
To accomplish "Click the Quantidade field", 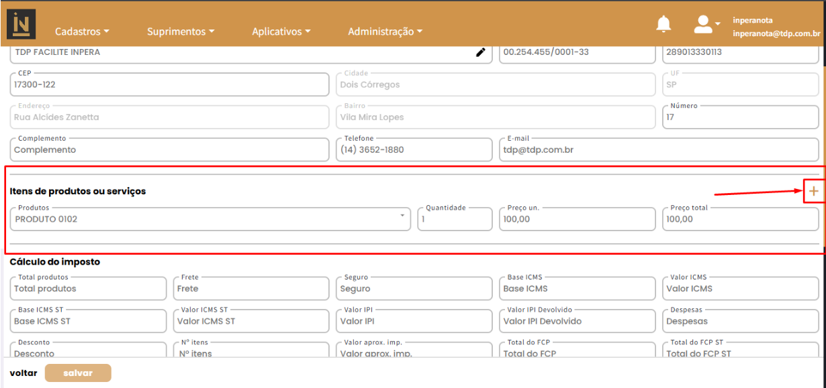I will pyautogui.click(x=455, y=219).
